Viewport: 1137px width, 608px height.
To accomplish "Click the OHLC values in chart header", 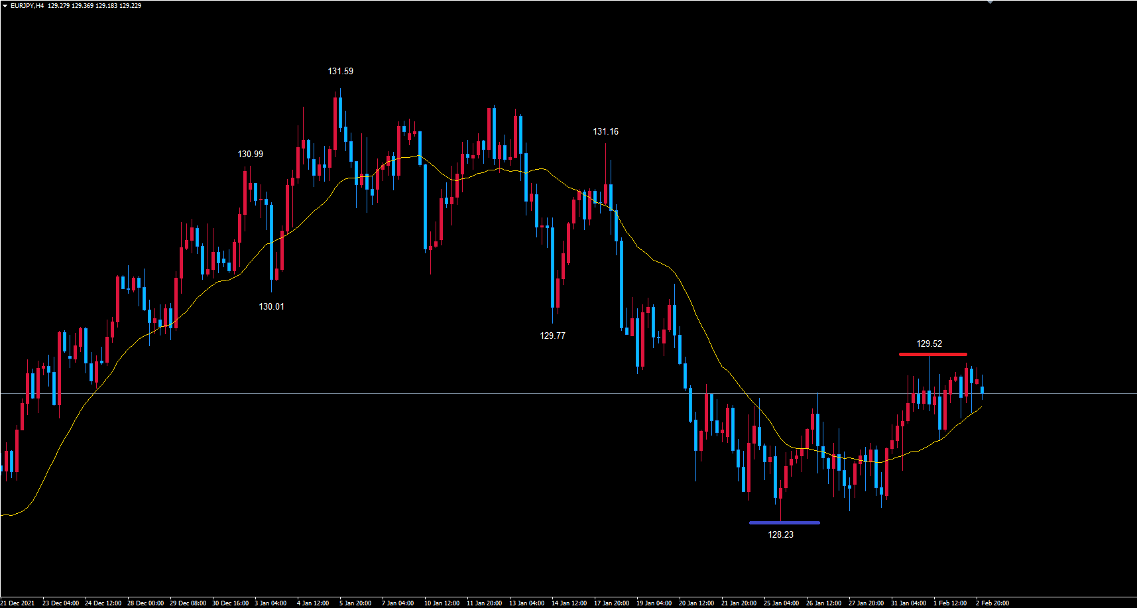I will tap(94, 6).
